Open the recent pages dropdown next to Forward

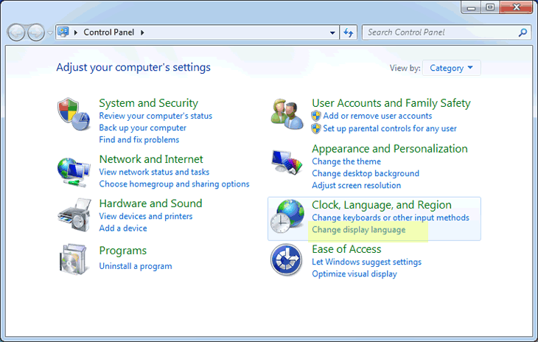click(x=50, y=33)
